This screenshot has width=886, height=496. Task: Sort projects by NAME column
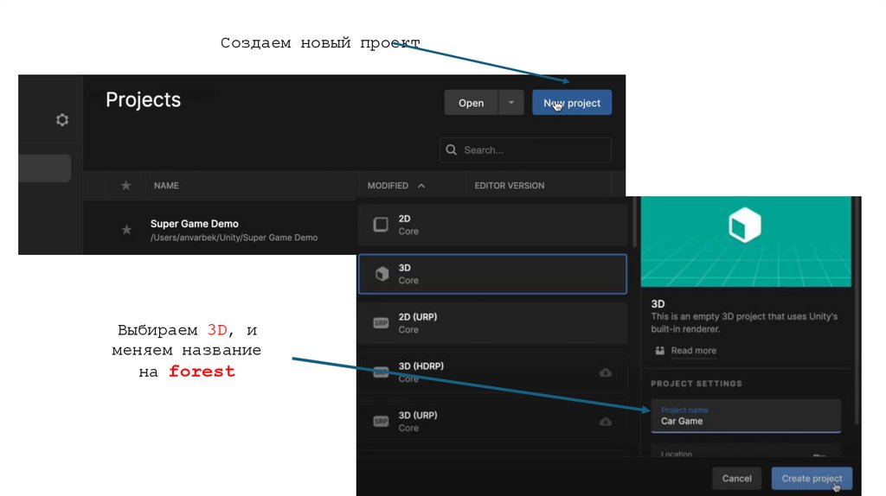coord(166,186)
